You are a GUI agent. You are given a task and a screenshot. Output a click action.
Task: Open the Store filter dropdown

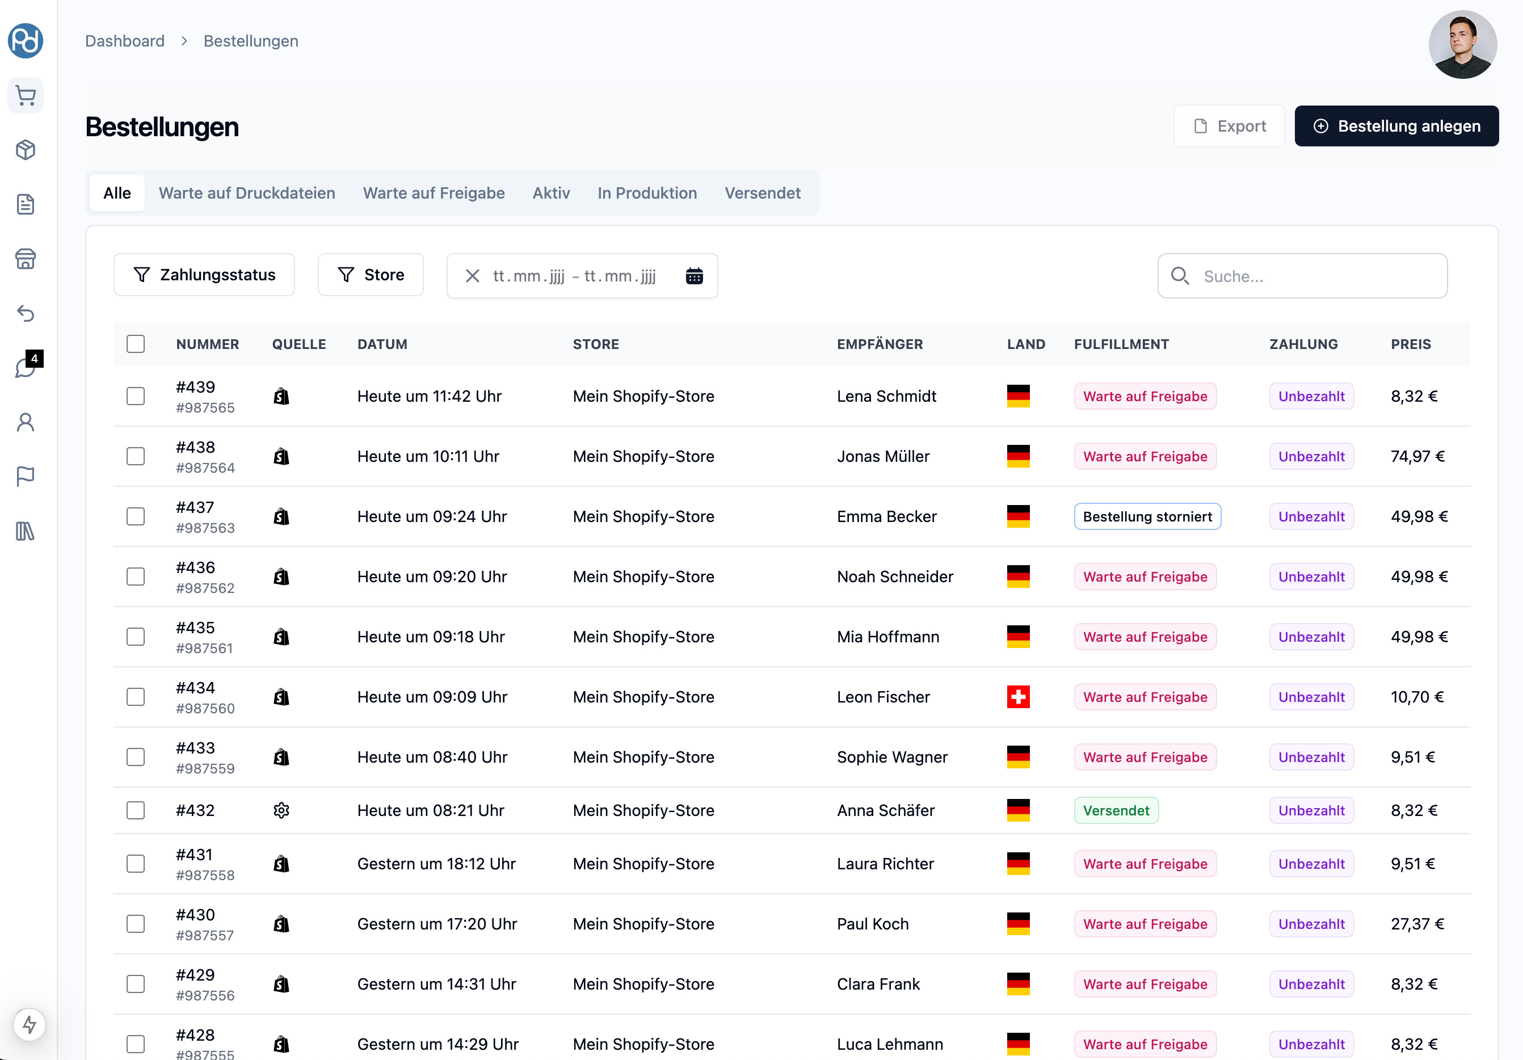point(370,275)
